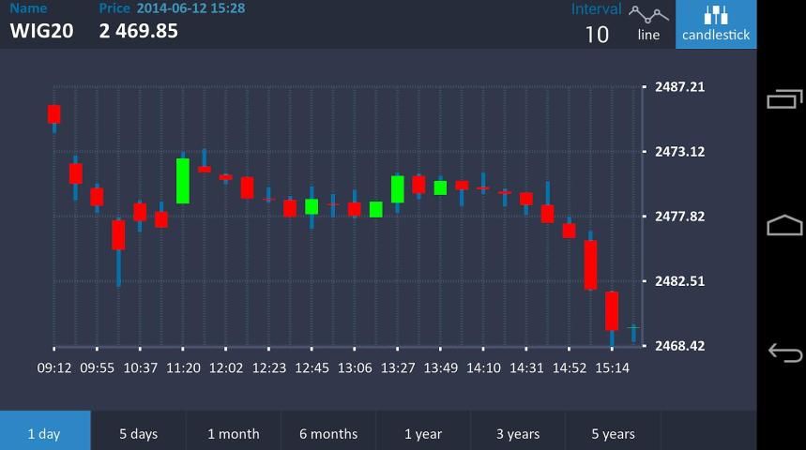Screen dimensions: 806x450
Task: Open Android recent apps icon
Action: [784, 98]
